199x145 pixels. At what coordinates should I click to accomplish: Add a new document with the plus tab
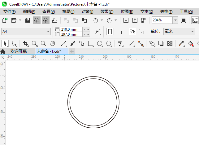coord(72,51)
